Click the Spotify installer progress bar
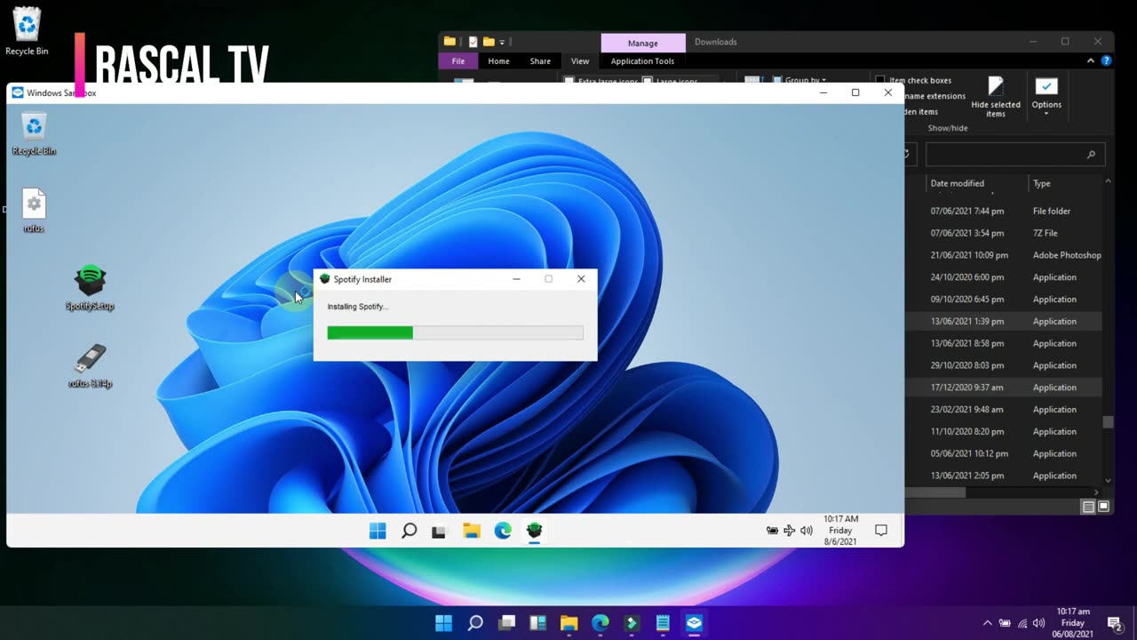The width and height of the screenshot is (1137, 640). pyautogui.click(x=455, y=332)
